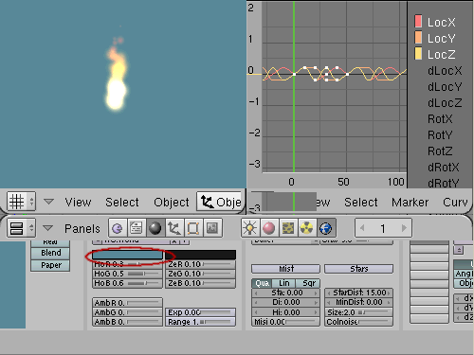Screen dimensions: 474x355
Task: Select the RotX IPO channel
Action: coord(440,119)
